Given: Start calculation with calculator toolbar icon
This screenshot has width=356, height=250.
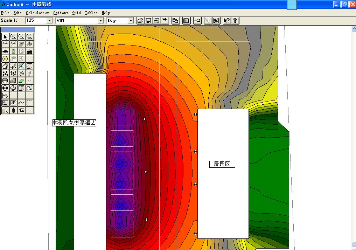Looking at the screenshot, I should point(186,21).
